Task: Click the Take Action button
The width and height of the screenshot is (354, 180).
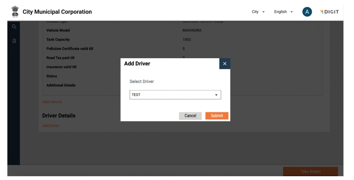Action: (x=310, y=171)
